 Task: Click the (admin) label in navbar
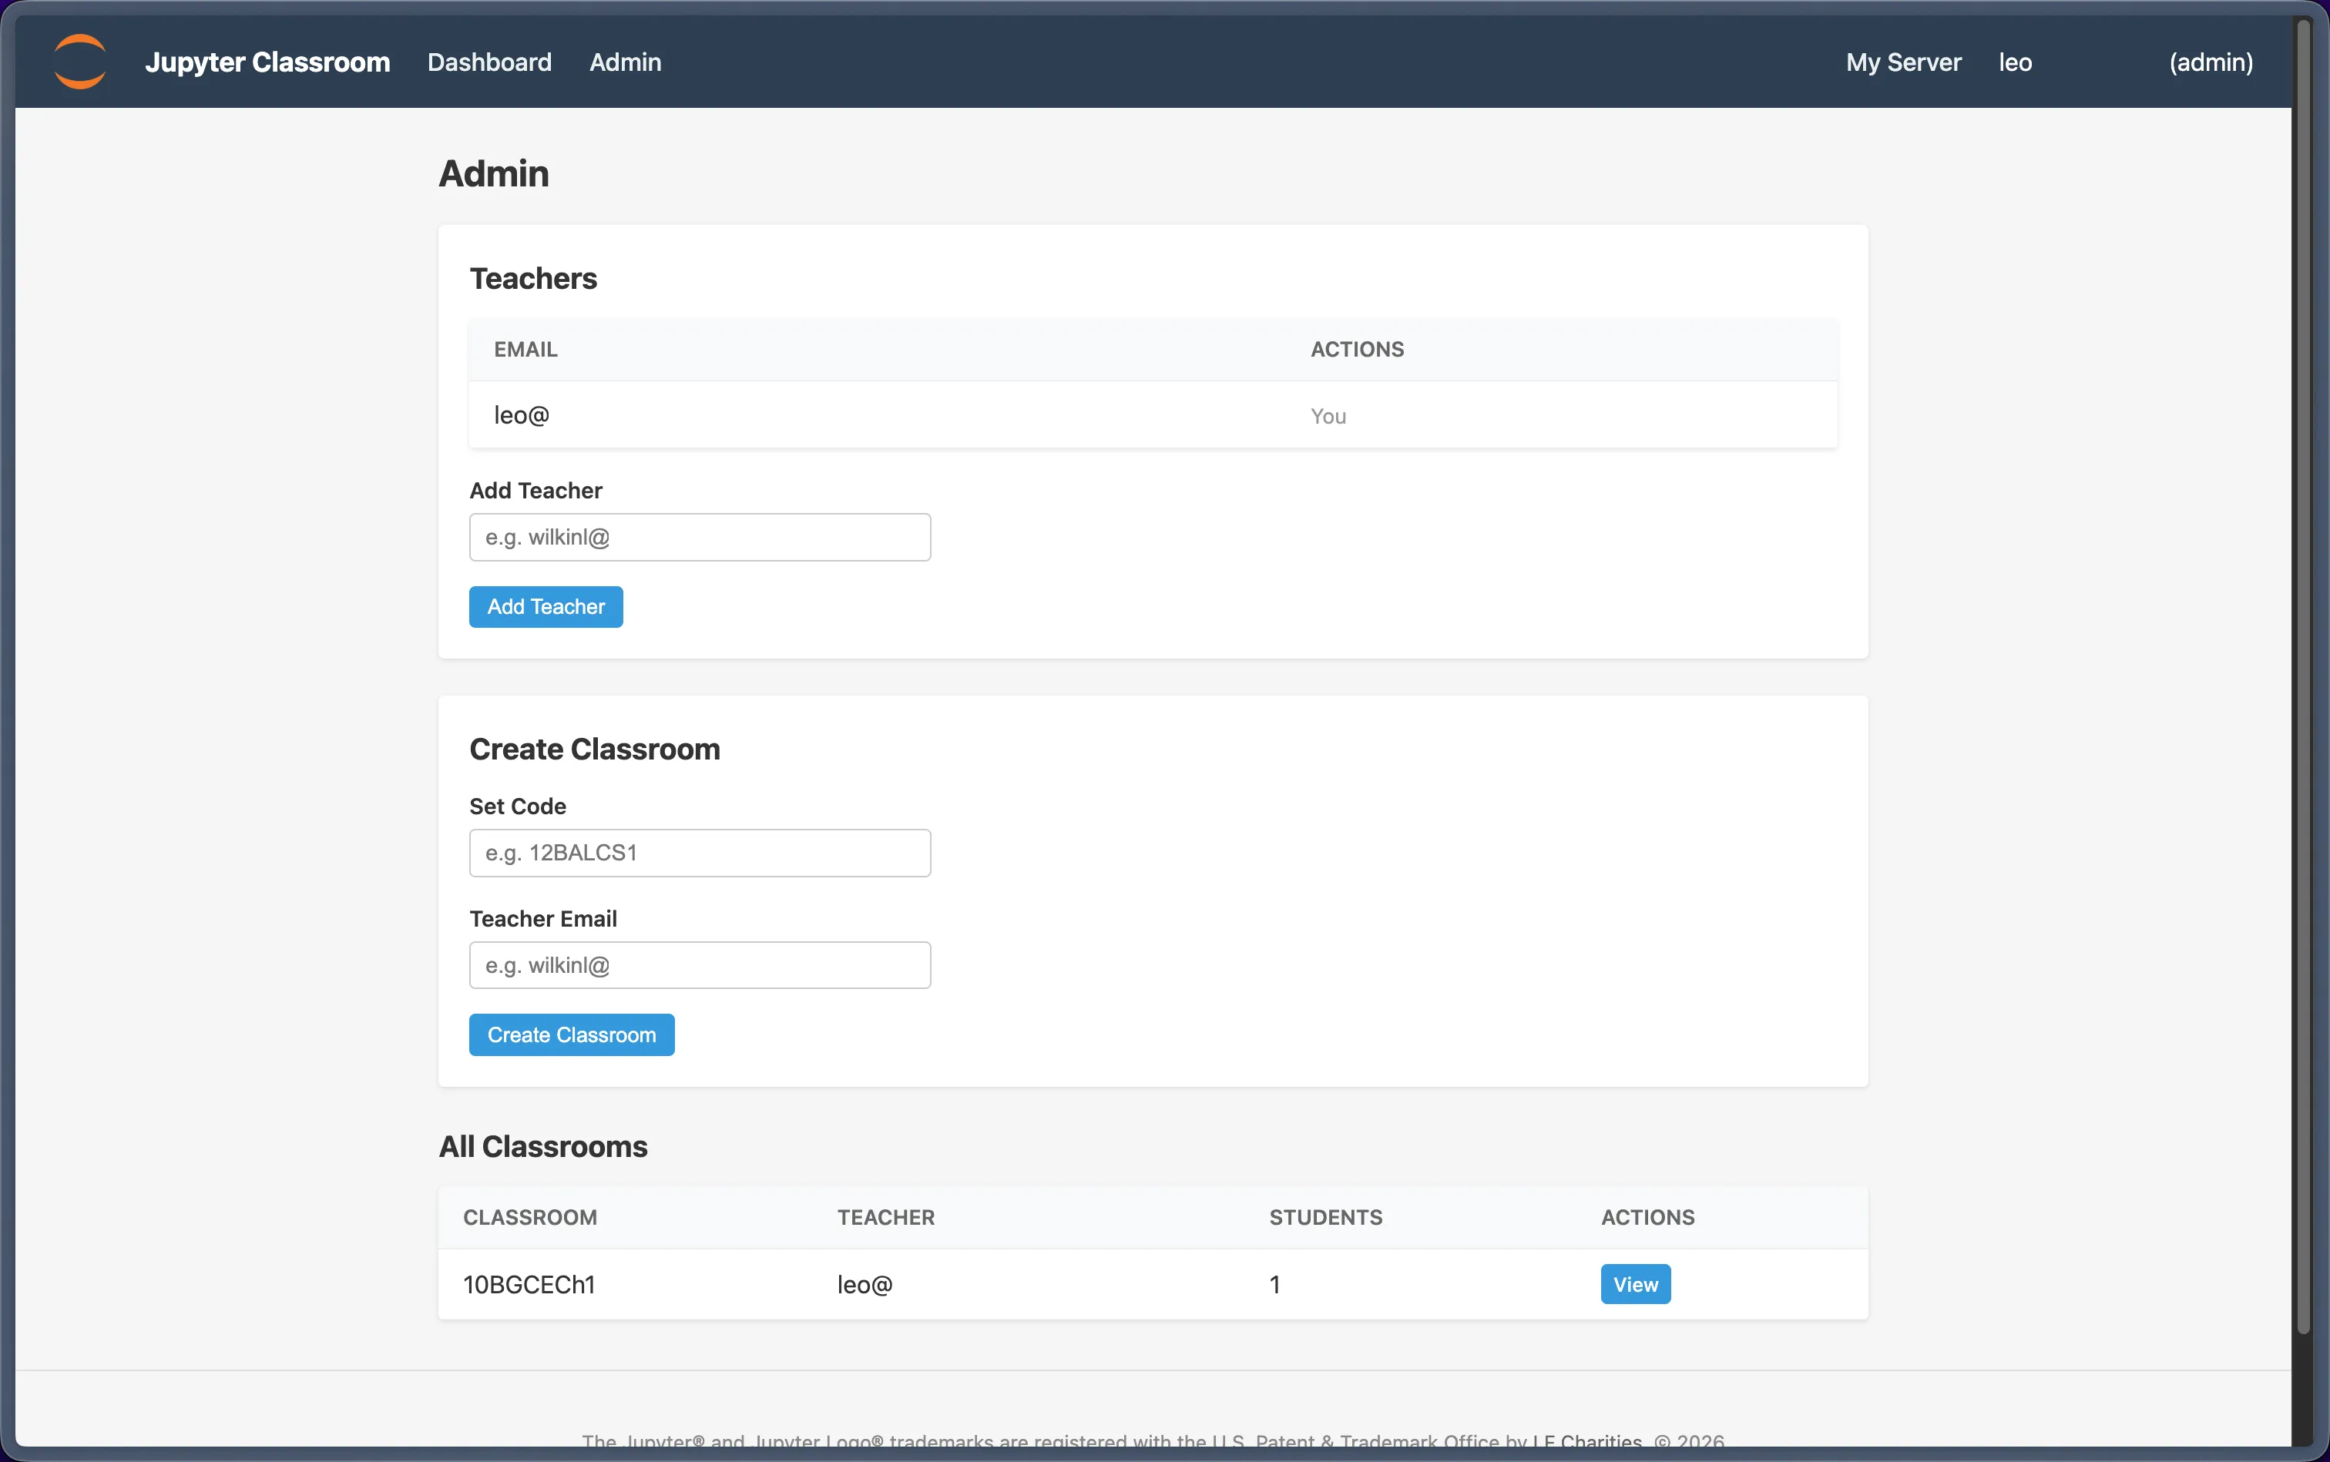[x=2211, y=62]
